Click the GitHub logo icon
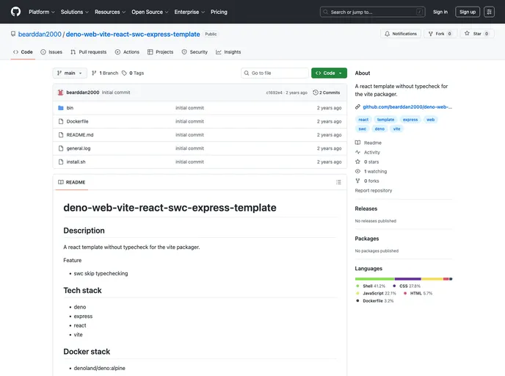 point(15,12)
